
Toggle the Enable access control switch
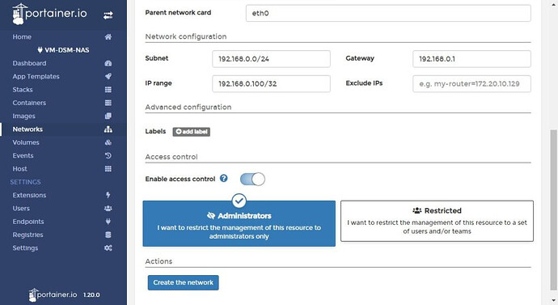coord(252,179)
